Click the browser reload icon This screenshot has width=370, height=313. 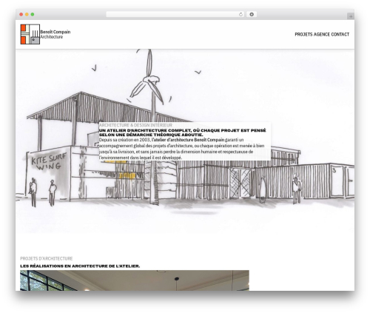pyautogui.click(x=240, y=15)
